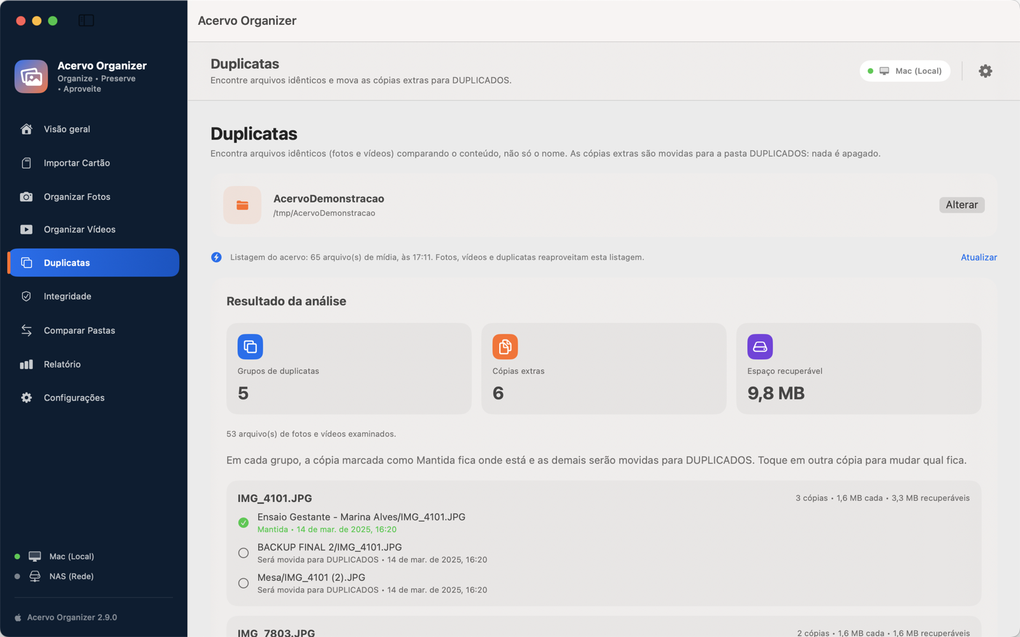Select Mesa/IMG_4101 (2).JPG radio button

(244, 583)
